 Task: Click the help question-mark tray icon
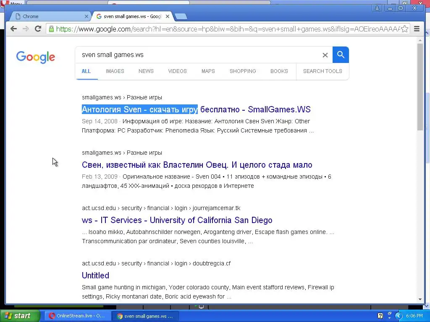380,316
